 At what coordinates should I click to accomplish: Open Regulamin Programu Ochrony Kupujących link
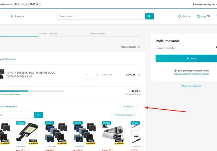point(191,74)
